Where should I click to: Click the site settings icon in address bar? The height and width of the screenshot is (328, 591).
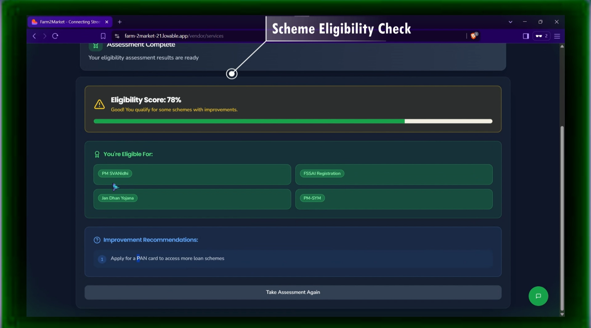coord(117,36)
